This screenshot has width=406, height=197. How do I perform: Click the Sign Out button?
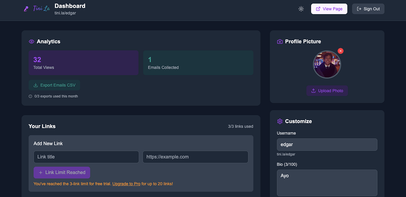point(368,9)
